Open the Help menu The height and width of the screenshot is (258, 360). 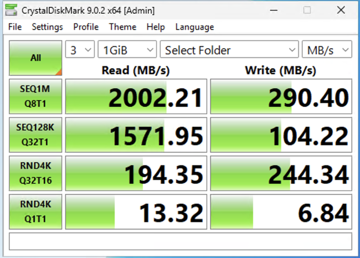156,27
